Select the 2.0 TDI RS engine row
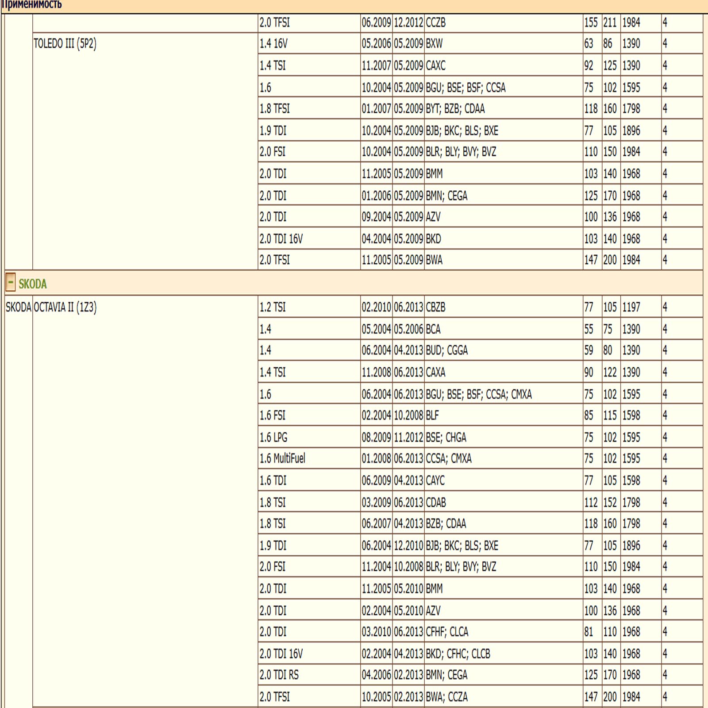The image size is (708, 708). (279, 675)
